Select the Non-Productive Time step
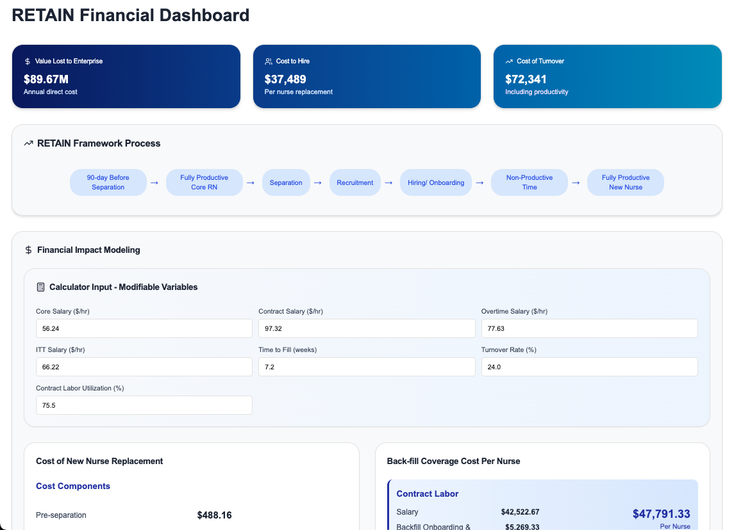Image resolution: width=734 pixels, height=530 pixels. tap(529, 182)
